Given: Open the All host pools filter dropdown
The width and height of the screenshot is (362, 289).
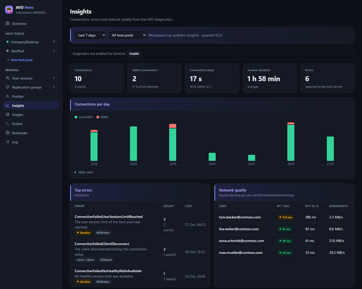Looking at the screenshot, I should [127, 35].
